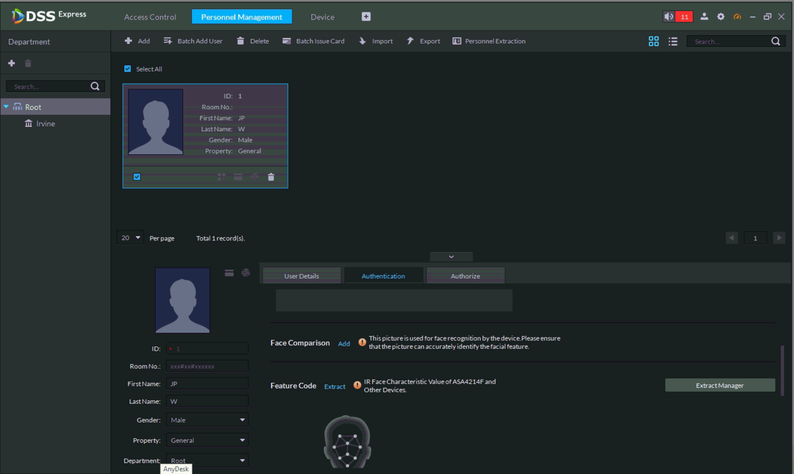Click the department search magnifier icon

point(95,86)
